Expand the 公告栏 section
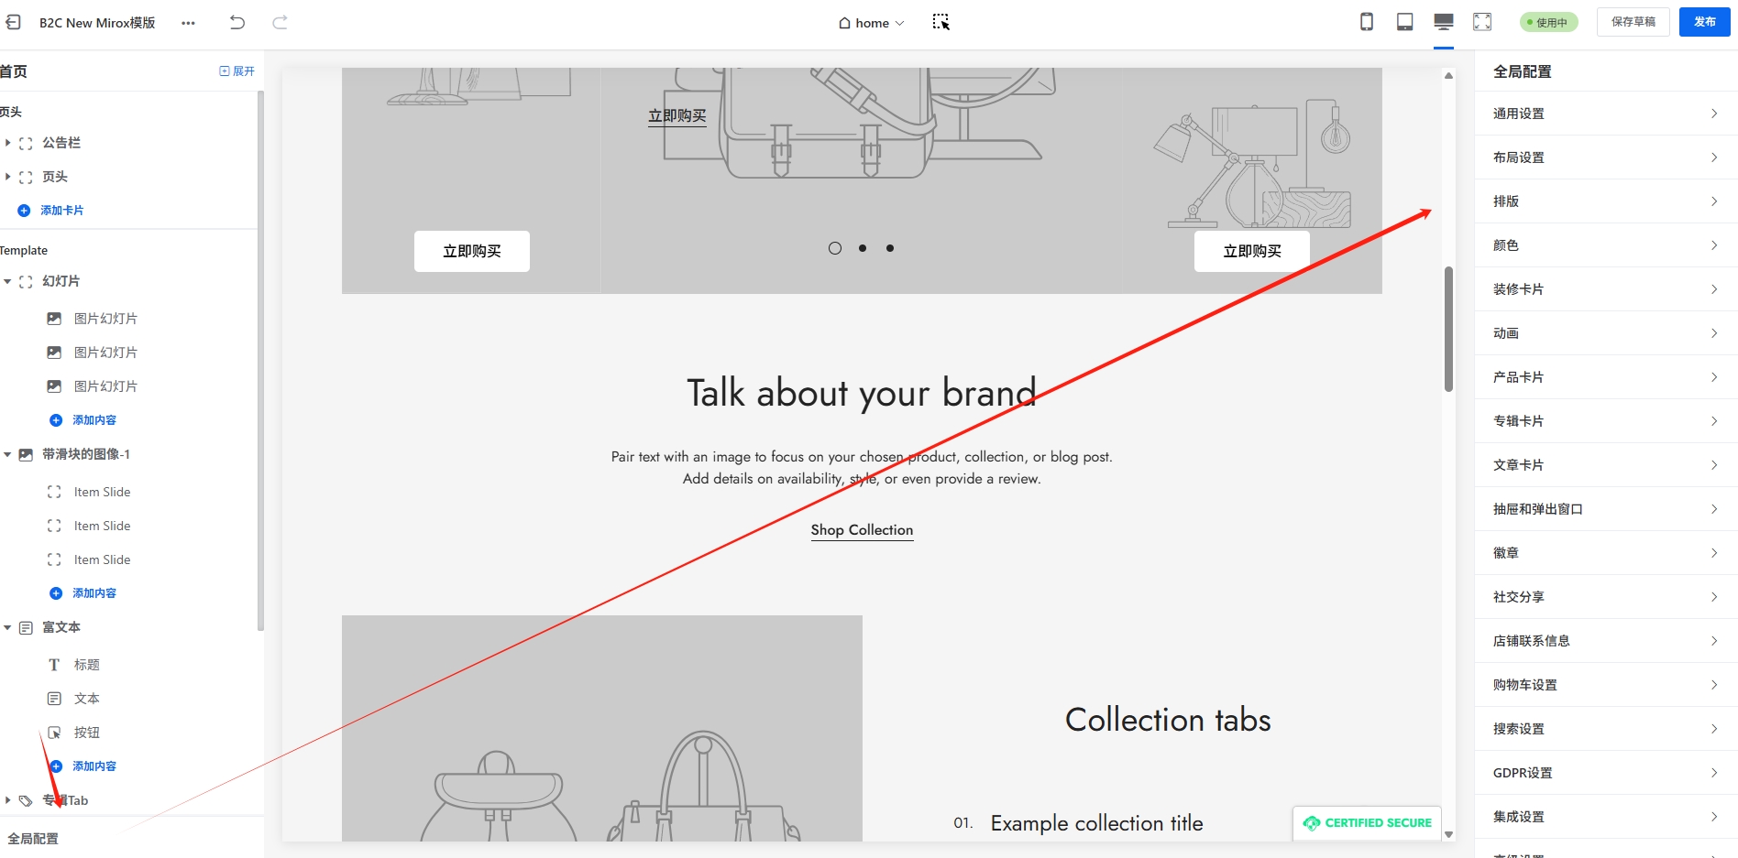This screenshot has height=858, width=1738. point(7,143)
